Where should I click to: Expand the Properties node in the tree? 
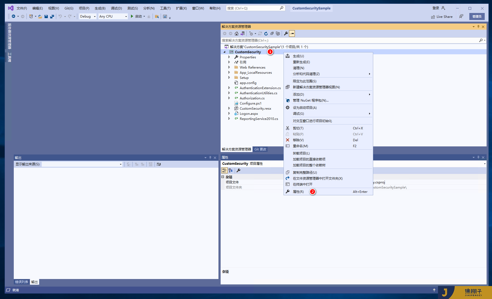[229, 57]
